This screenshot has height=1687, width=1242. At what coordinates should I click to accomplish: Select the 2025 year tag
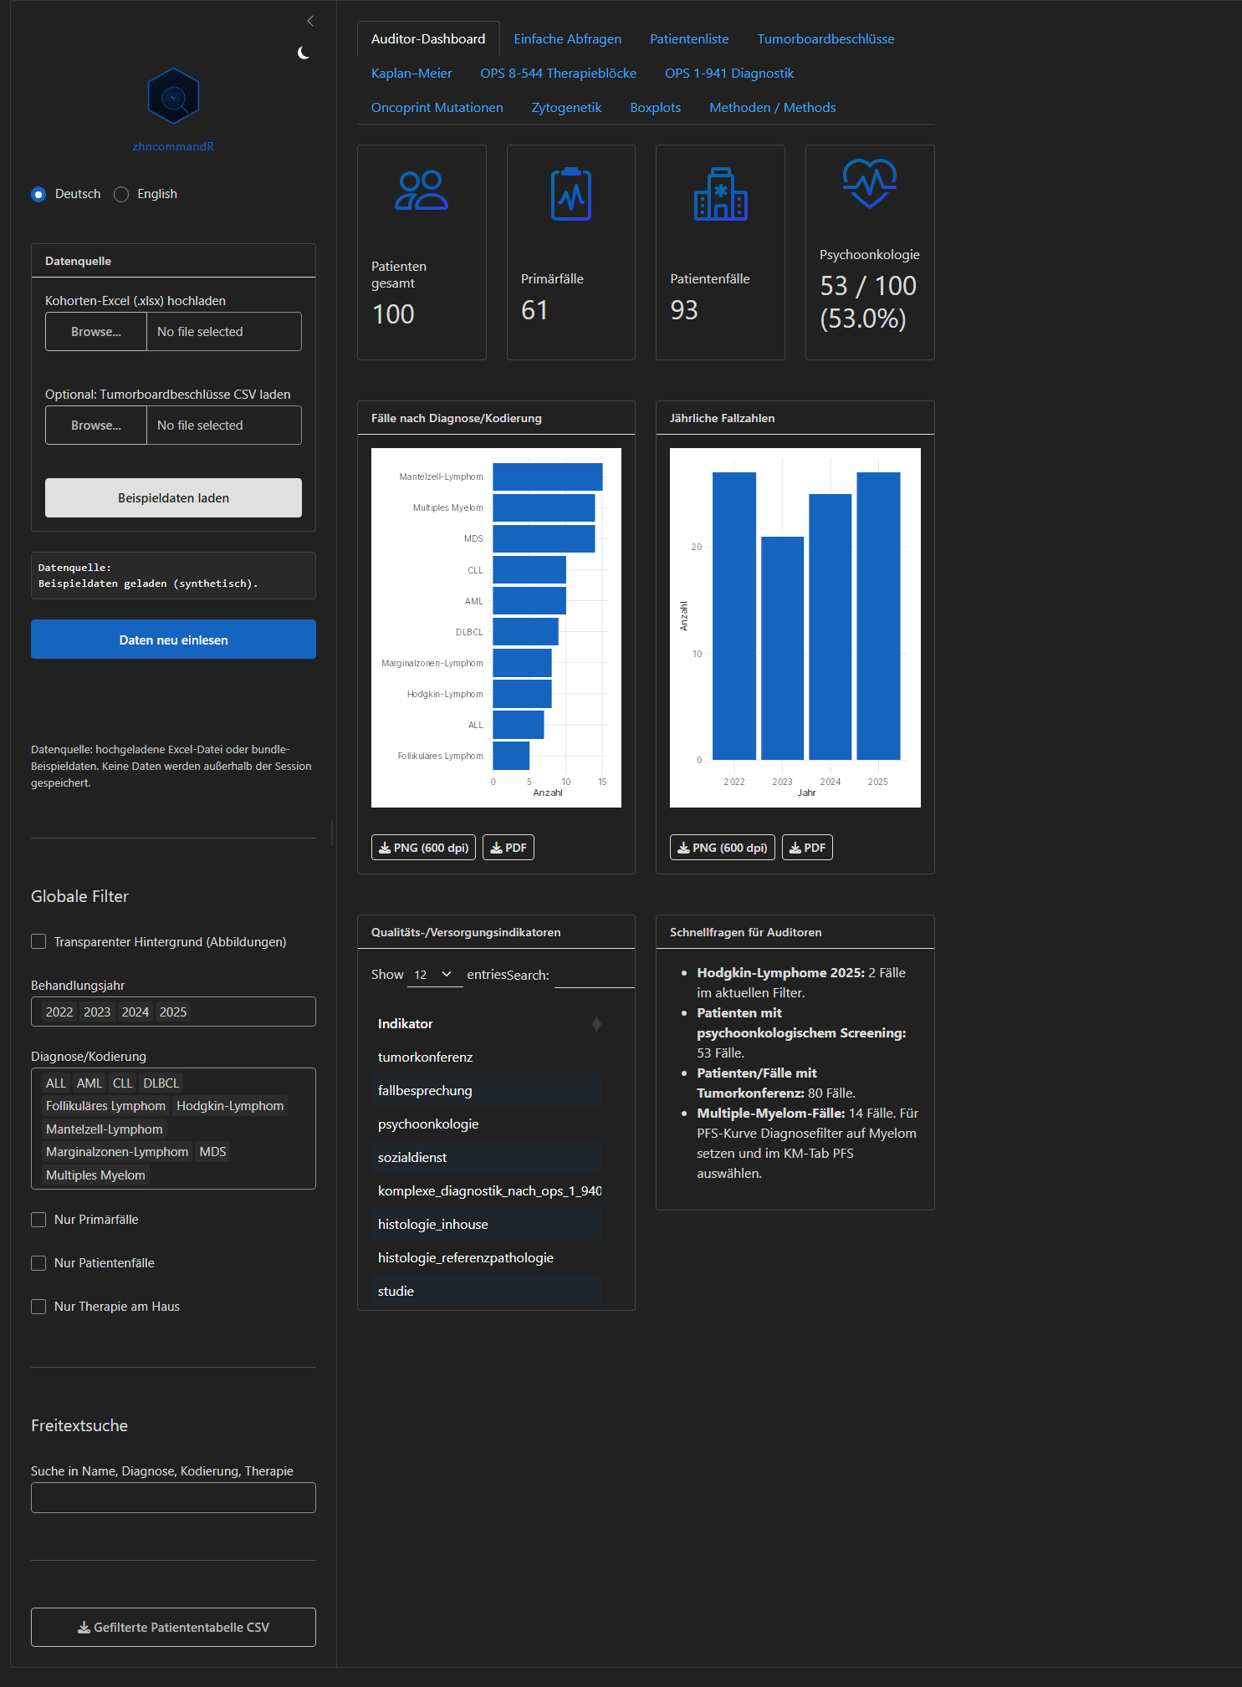tap(173, 1012)
